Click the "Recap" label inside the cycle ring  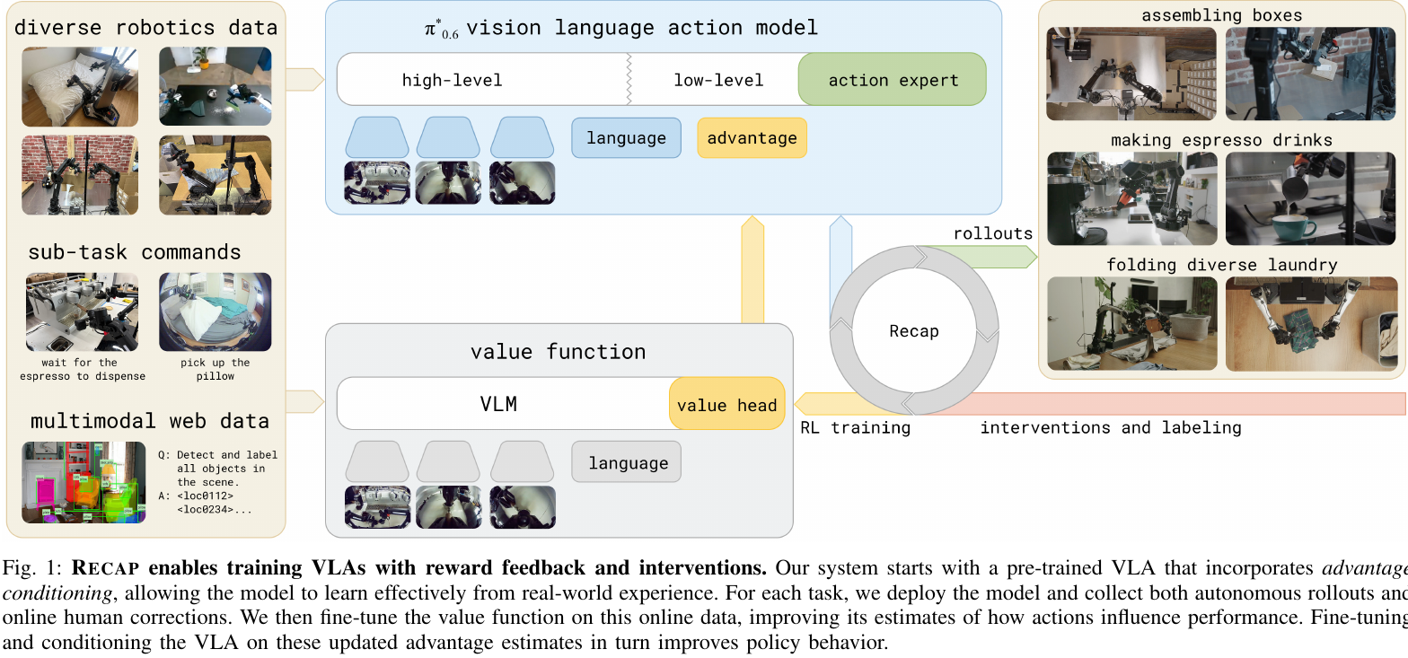pyautogui.click(x=914, y=331)
